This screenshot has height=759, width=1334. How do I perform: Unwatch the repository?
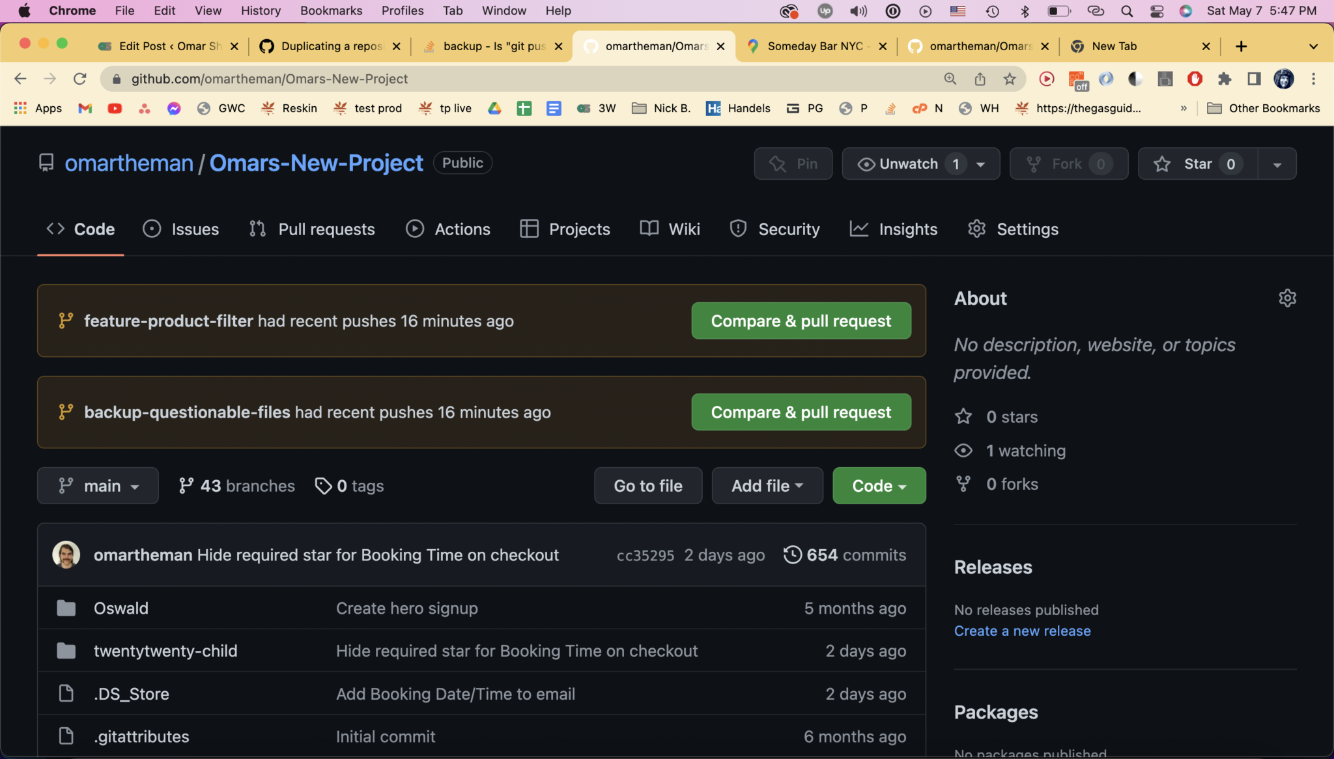(x=909, y=164)
